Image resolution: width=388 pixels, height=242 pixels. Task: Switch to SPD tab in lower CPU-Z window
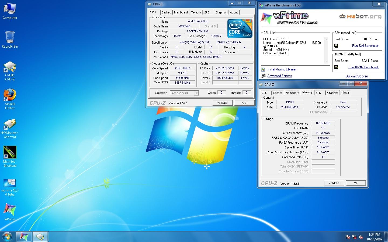point(318,93)
